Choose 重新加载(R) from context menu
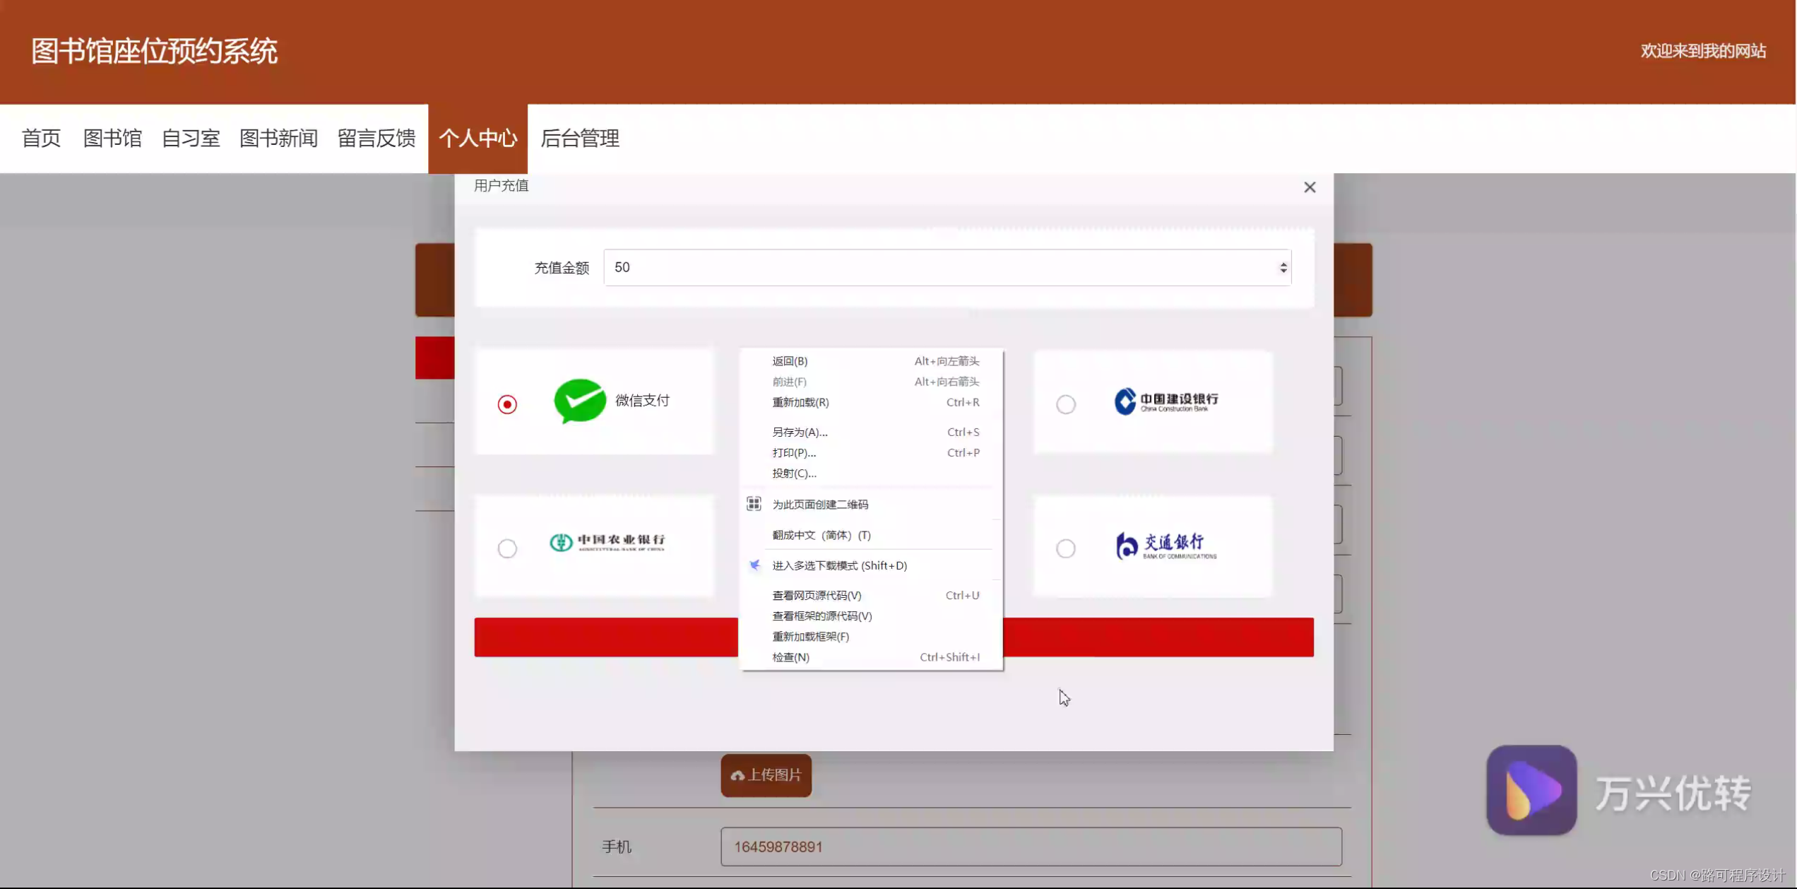 pyautogui.click(x=871, y=402)
